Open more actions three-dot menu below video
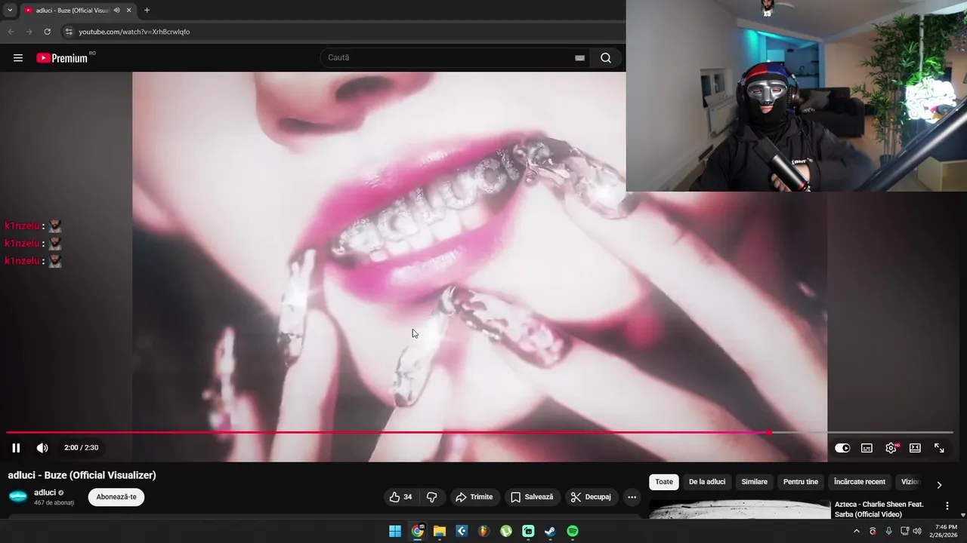 pos(632,497)
